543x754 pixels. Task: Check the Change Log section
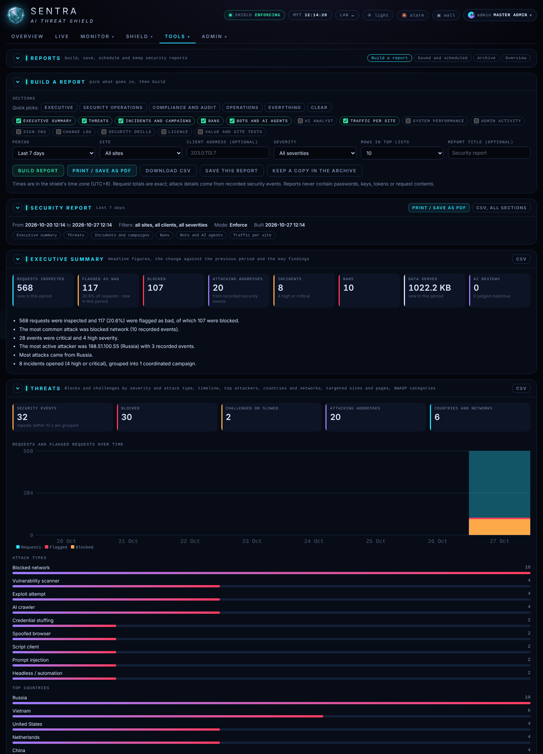[x=58, y=132]
